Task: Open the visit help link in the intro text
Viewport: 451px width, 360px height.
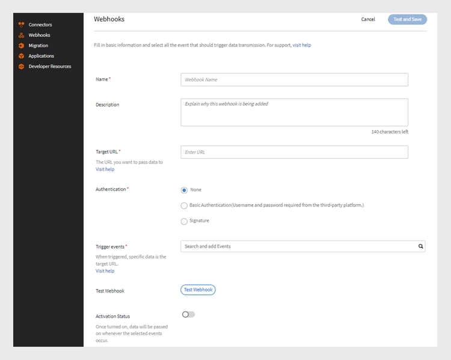Action: point(302,45)
